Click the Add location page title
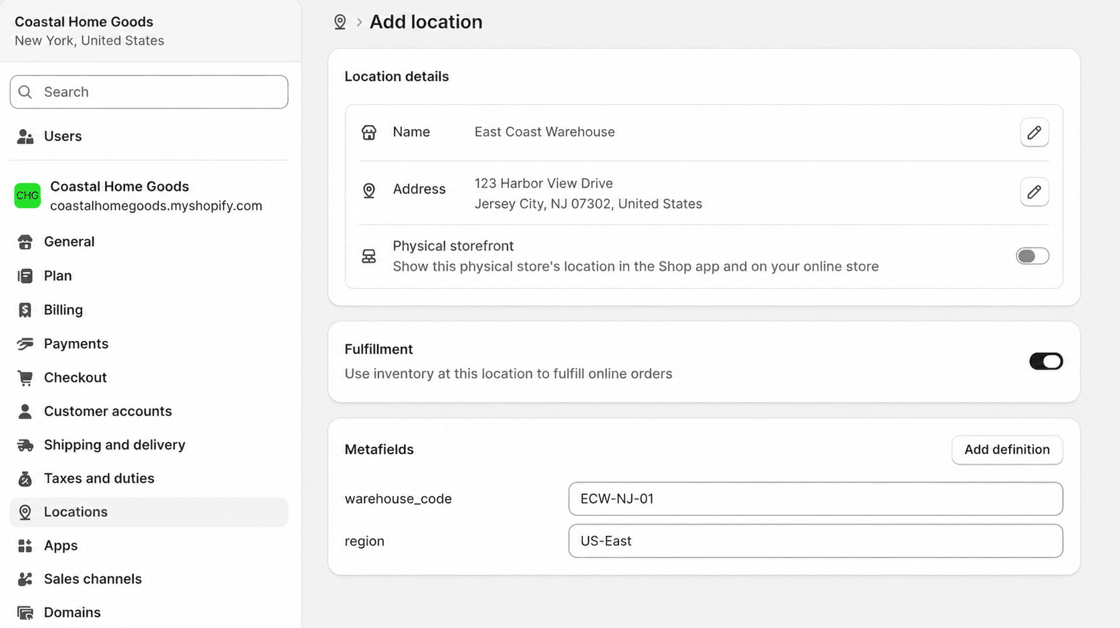Viewport: 1120px width, 628px height. pyautogui.click(x=426, y=22)
